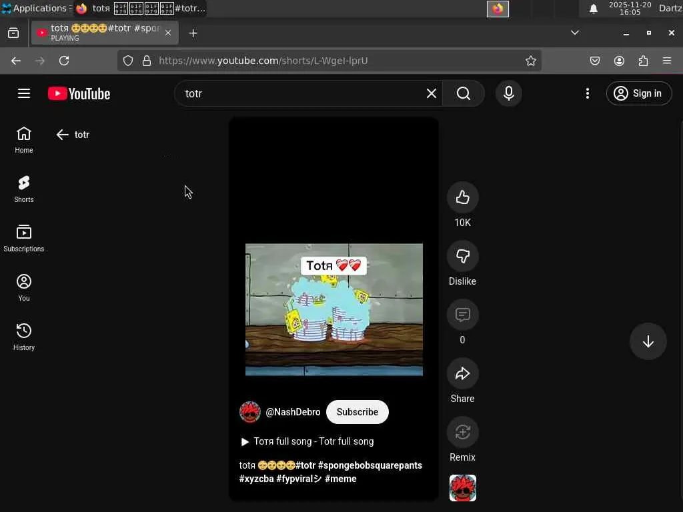Bookmark this page with the star
This screenshot has height=512, width=683.
[530, 61]
